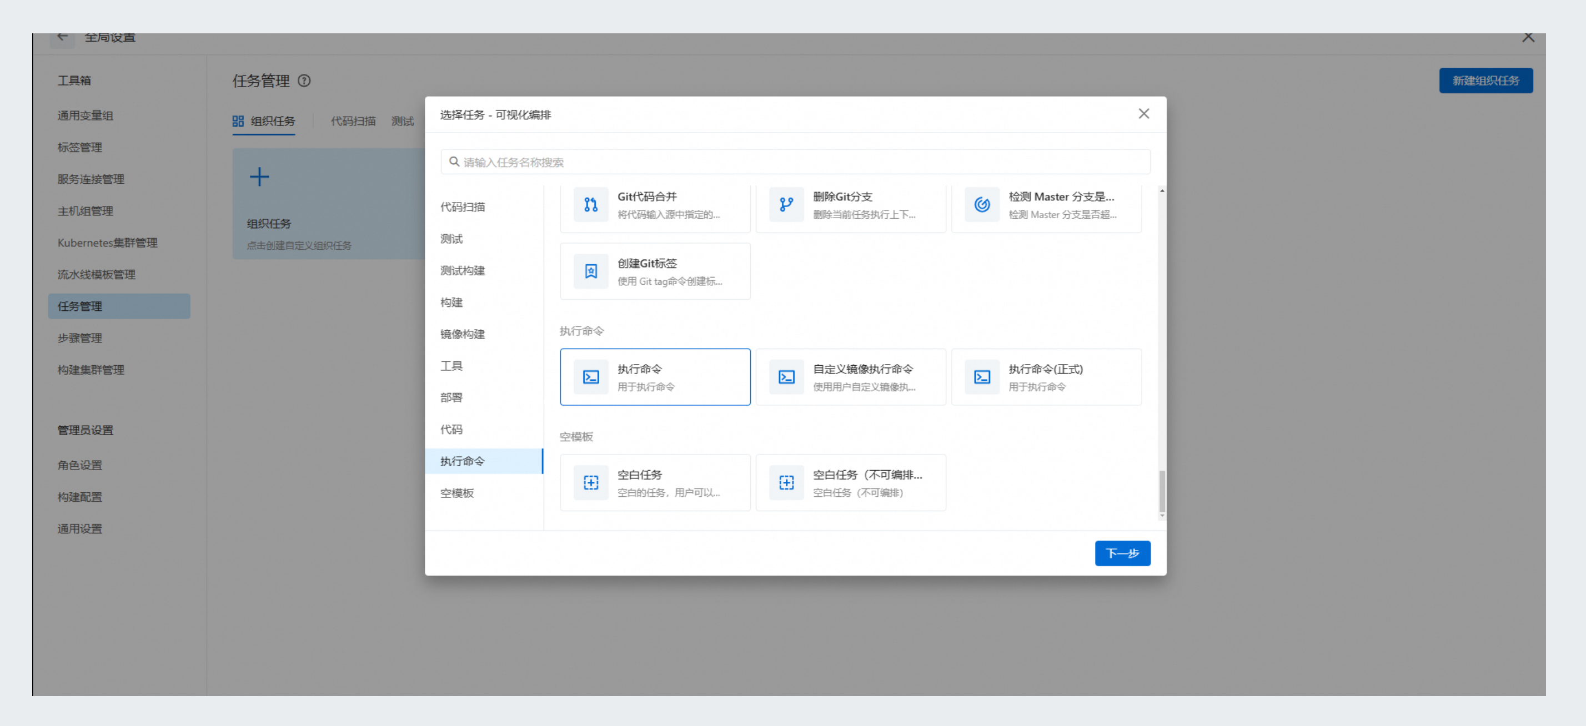Click the 删除Git分支 branch icon
This screenshot has width=1586, height=726.
pos(786,204)
